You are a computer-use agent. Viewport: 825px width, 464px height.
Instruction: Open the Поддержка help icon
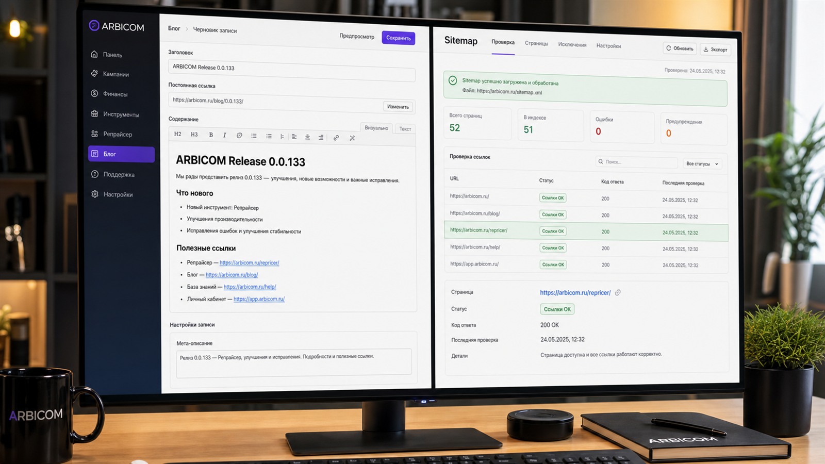pos(95,174)
